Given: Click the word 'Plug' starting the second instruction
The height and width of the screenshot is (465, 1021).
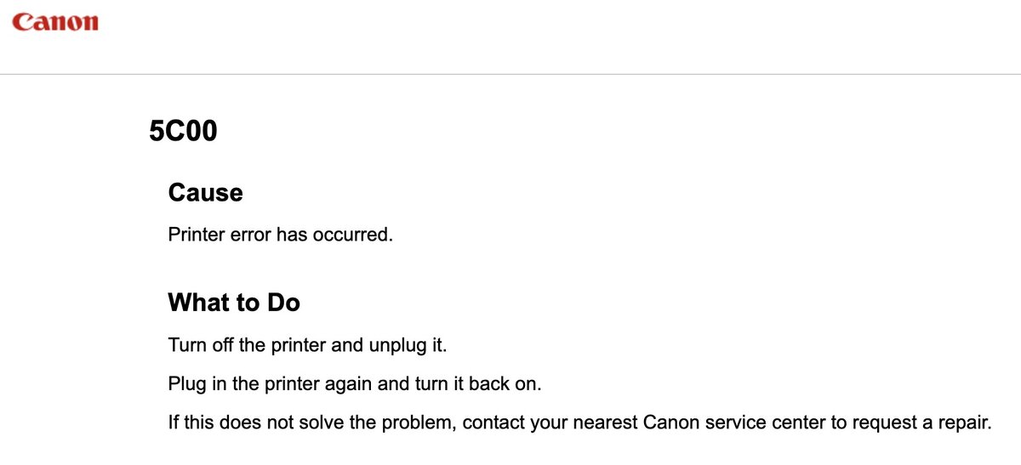Looking at the screenshot, I should pos(186,384).
